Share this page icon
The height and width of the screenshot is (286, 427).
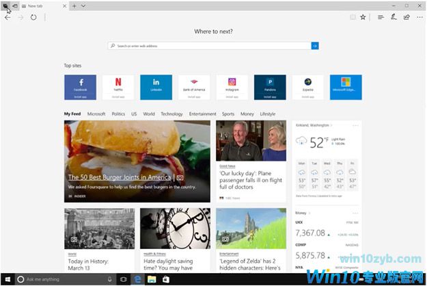pyautogui.click(x=407, y=18)
